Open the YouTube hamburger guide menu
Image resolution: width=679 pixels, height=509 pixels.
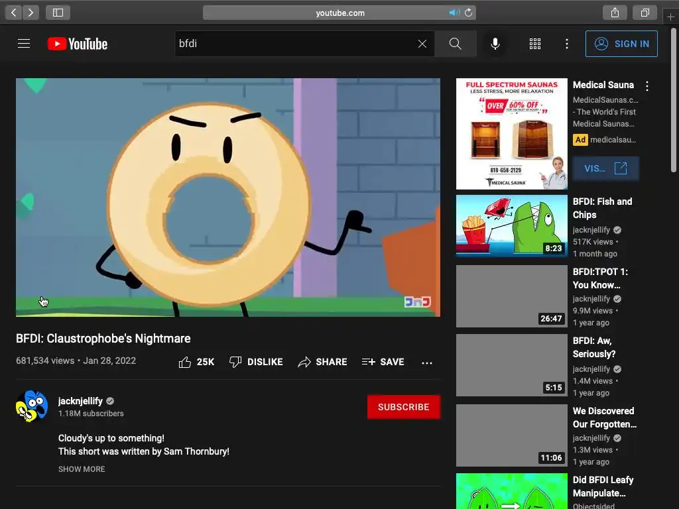coord(24,44)
